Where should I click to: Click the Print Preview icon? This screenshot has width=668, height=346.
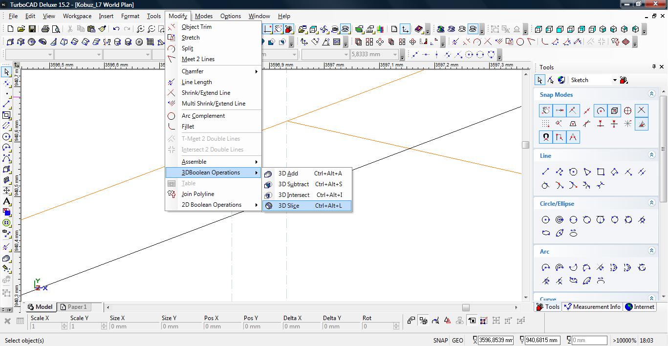click(x=56, y=29)
